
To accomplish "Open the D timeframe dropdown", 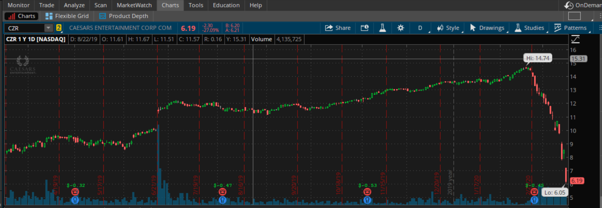I will (420, 28).
